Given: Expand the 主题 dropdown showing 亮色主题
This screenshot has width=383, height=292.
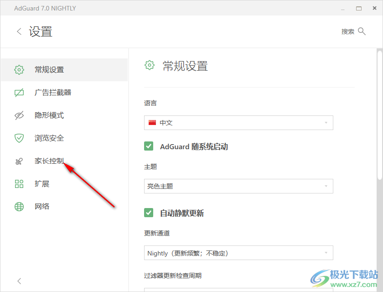Looking at the screenshot, I should coord(238,186).
